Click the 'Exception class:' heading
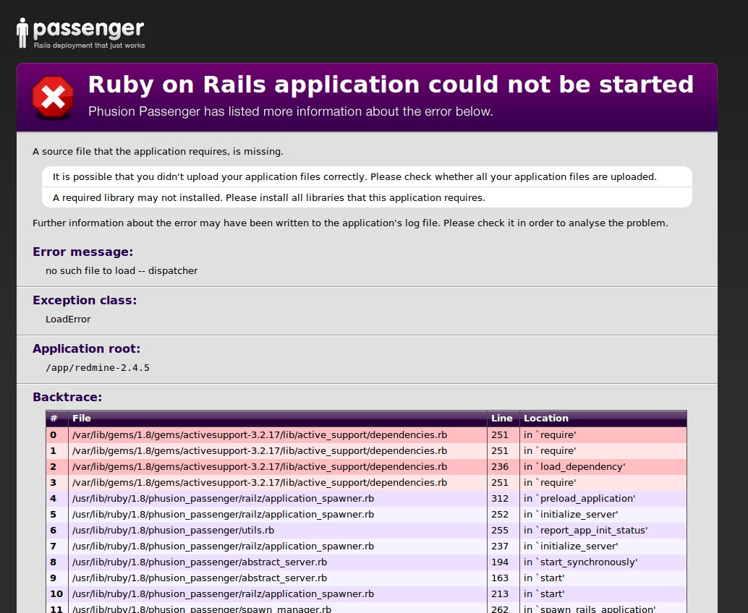This screenshot has height=613, width=748. click(x=85, y=300)
